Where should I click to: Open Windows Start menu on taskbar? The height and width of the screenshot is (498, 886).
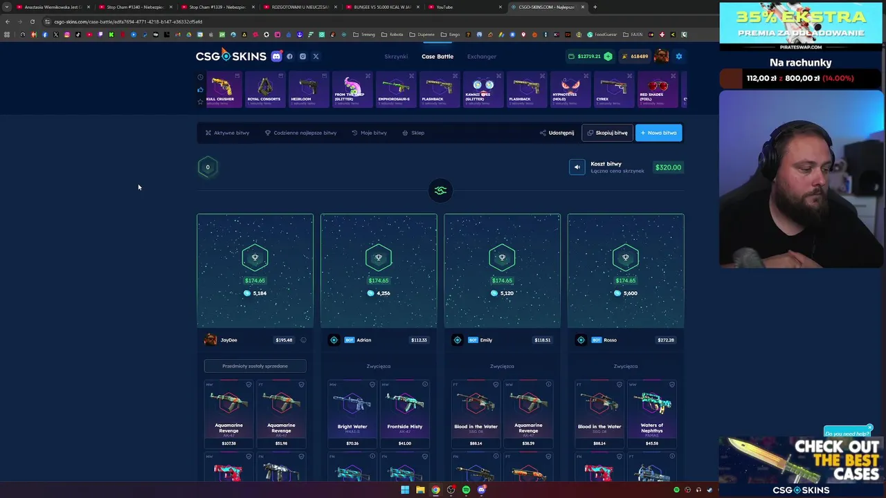pyautogui.click(x=405, y=490)
